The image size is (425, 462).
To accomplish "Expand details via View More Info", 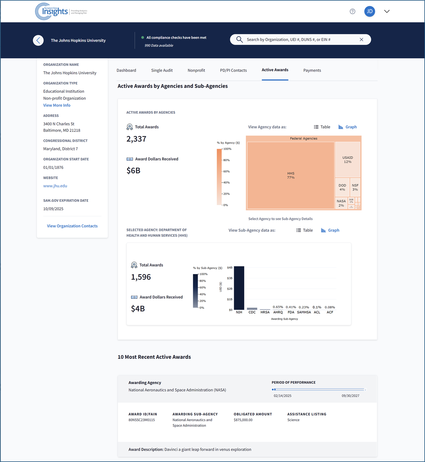I will [x=57, y=105].
